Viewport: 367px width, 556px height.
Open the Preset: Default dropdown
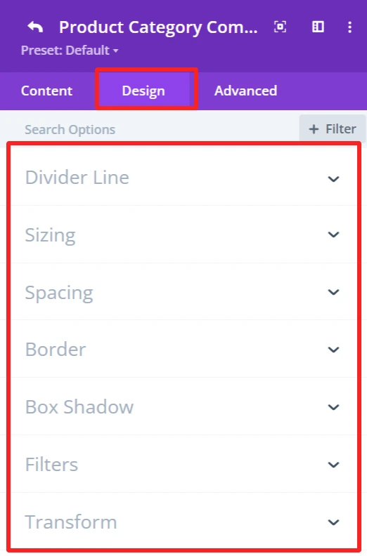pos(70,51)
